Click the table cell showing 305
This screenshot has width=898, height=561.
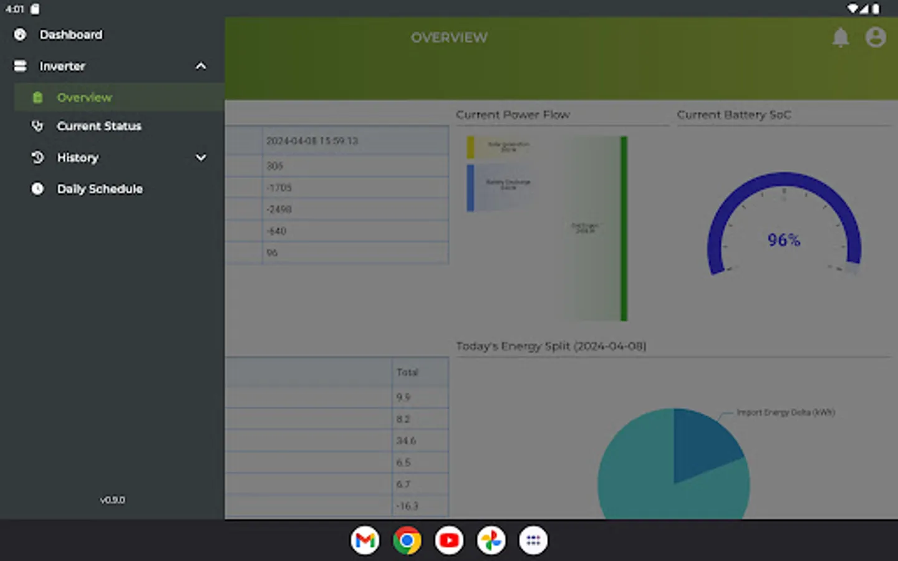[355, 166]
